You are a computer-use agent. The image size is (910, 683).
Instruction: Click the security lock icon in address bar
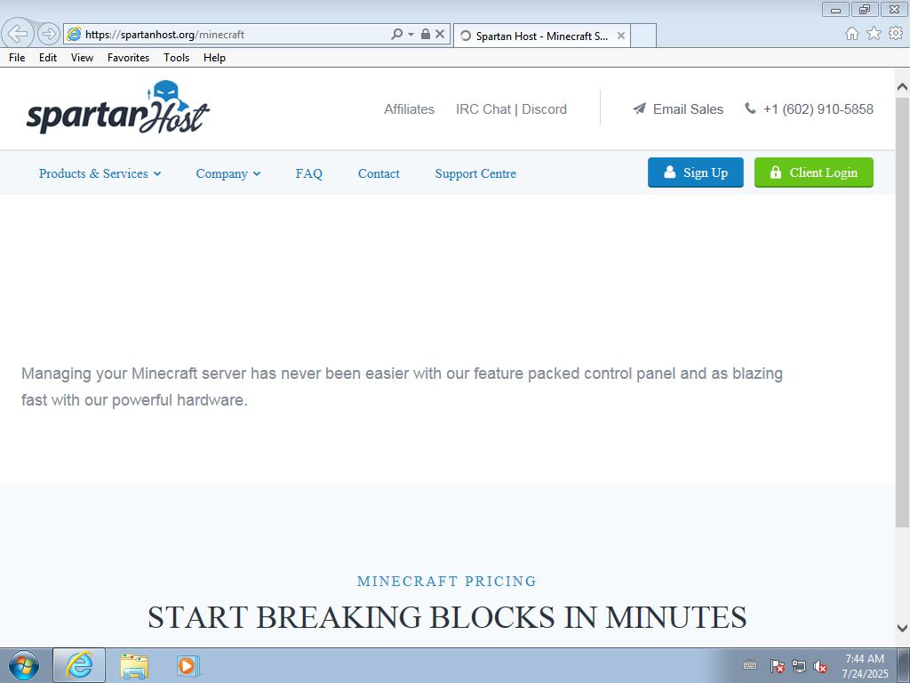coord(426,35)
